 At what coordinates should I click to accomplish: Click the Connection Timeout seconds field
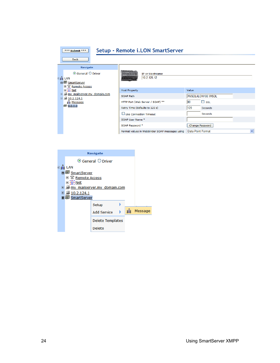(x=193, y=113)
